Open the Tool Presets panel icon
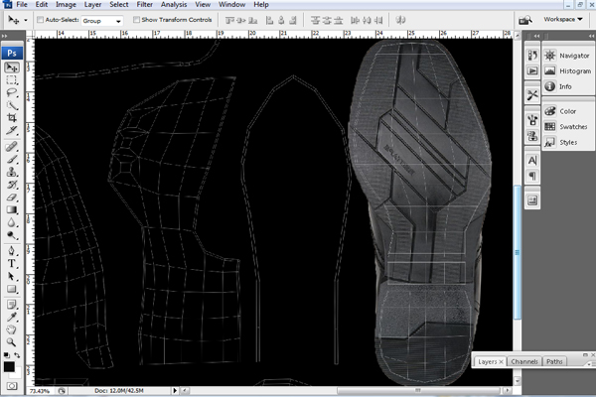 pyautogui.click(x=532, y=95)
